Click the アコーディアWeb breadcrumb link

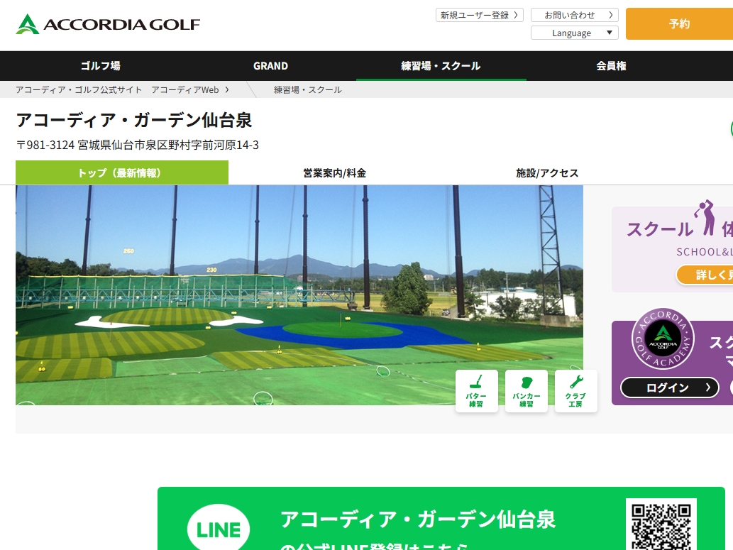point(186,89)
